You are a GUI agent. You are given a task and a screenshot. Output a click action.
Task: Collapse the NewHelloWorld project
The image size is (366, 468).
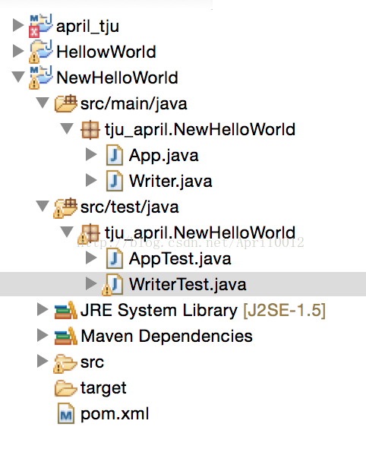pos(18,77)
